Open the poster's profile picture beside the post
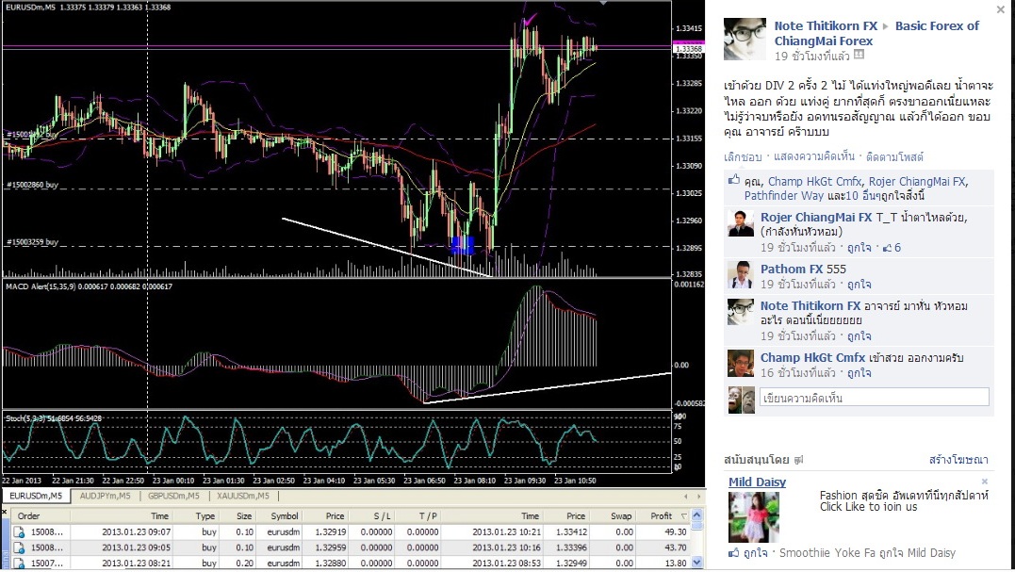Screen dimensions: 1015x572 (x=745, y=39)
